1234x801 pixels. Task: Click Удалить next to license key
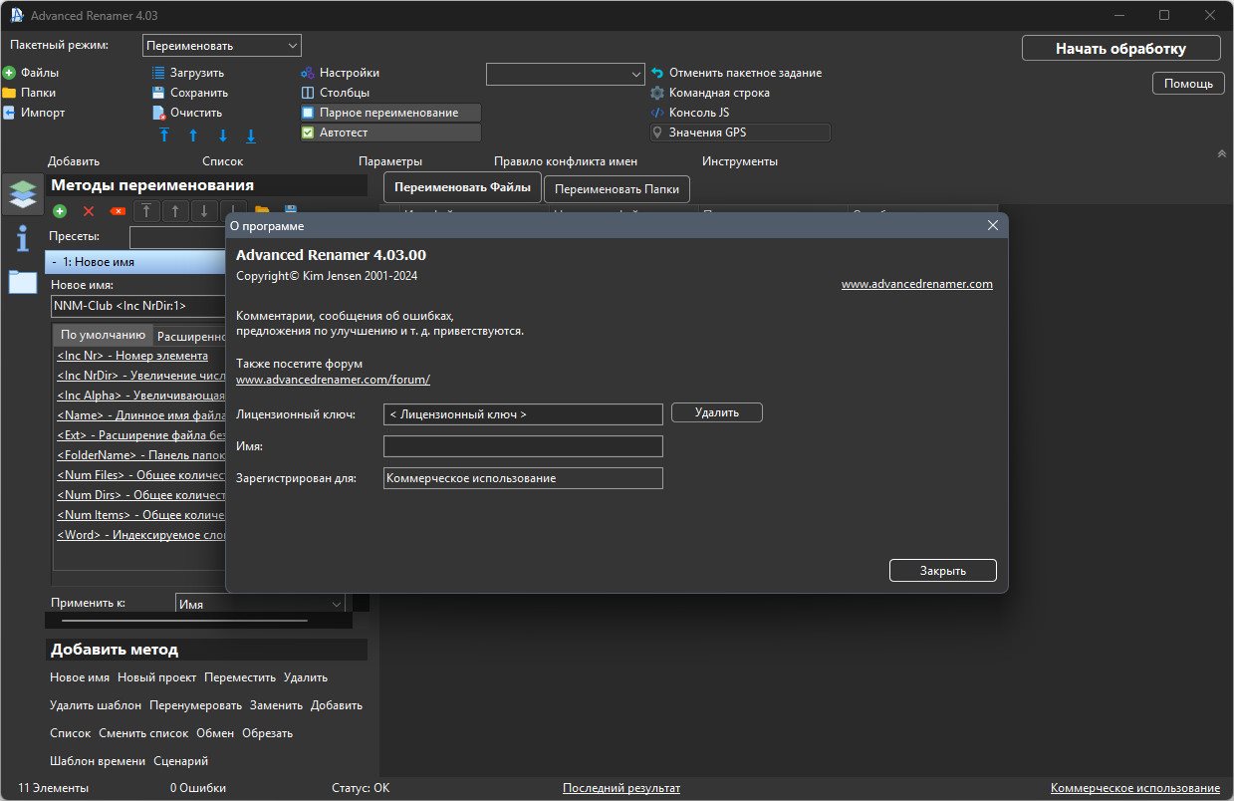coord(717,411)
